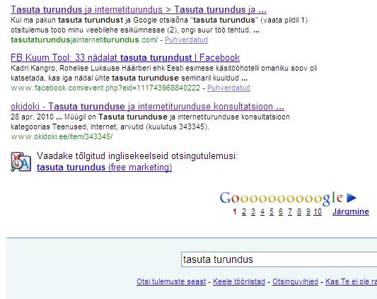Click the 'Järgmine' next page link
The image size is (377, 299).
[x=351, y=211]
